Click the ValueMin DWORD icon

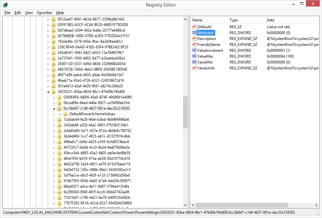pyautogui.click(x=194, y=62)
